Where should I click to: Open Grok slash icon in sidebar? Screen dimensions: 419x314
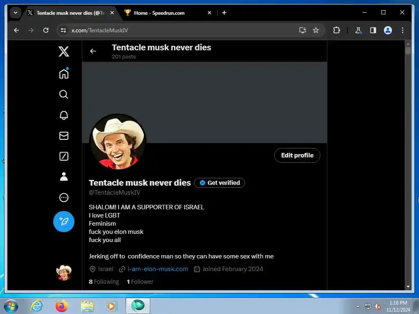(63, 156)
